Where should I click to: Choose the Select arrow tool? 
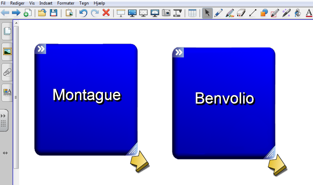(x=207, y=13)
